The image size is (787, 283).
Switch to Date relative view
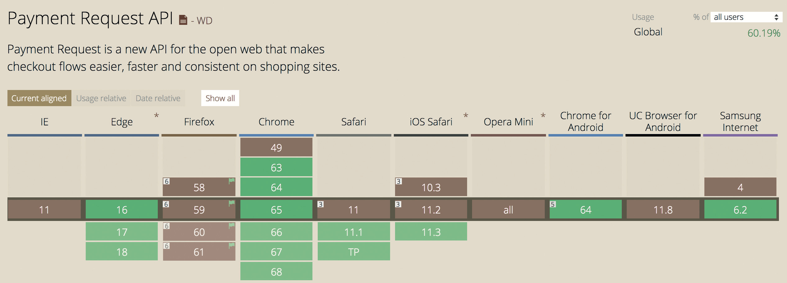click(x=158, y=98)
